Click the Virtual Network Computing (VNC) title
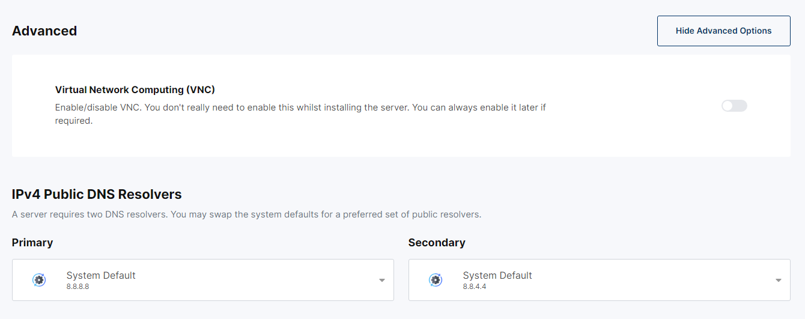805x319 pixels. (x=135, y=90)
